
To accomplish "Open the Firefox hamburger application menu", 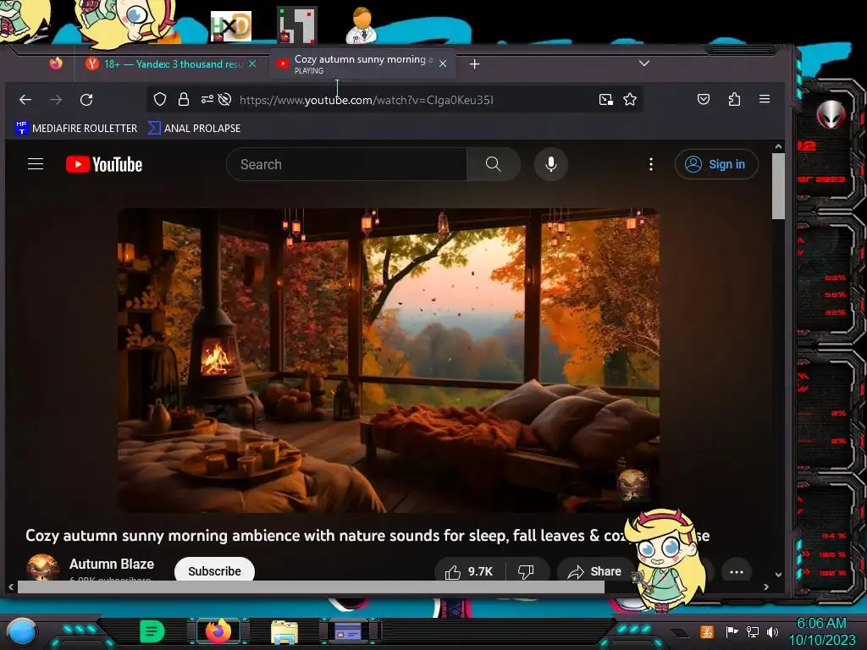I will [x=765, y=99].
